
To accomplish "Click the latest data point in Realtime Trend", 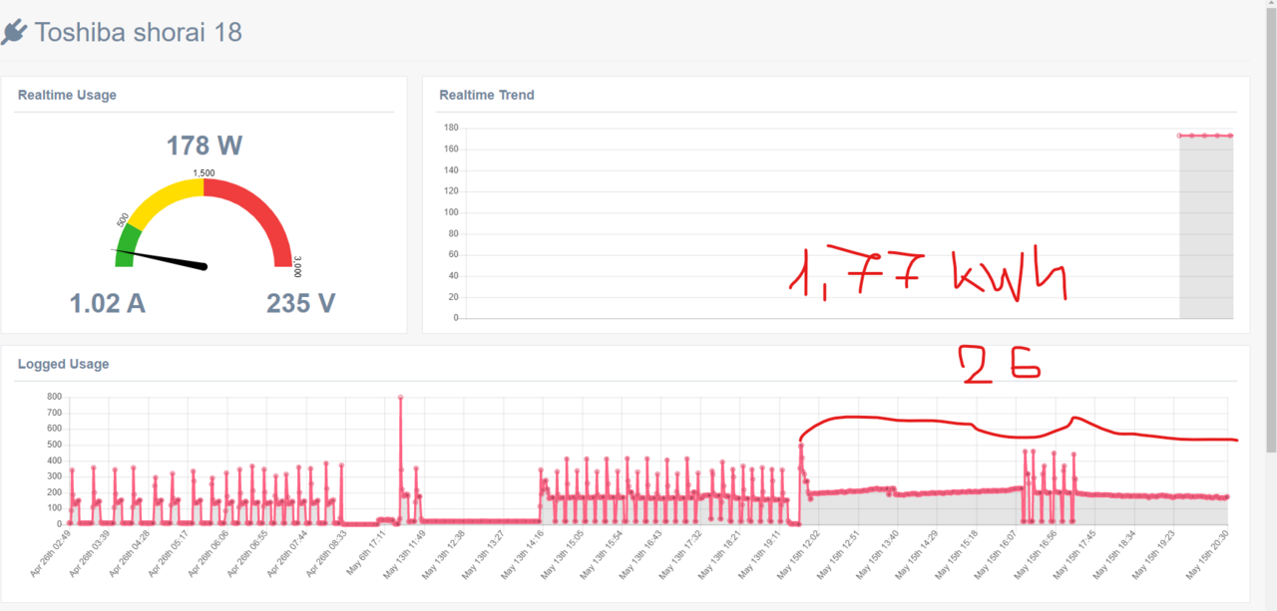I will coord(1230,136).
